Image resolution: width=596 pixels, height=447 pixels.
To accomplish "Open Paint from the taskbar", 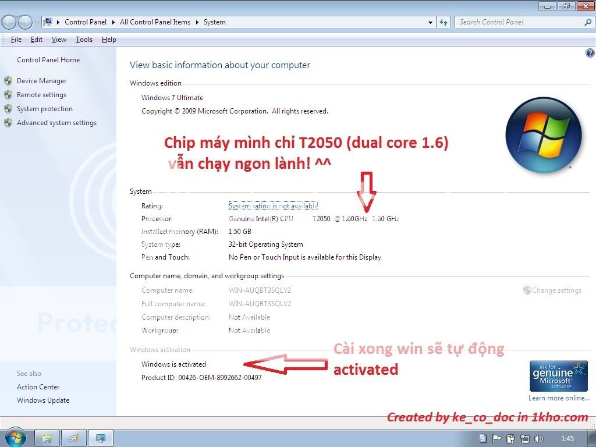I will [x=74, y=439].
